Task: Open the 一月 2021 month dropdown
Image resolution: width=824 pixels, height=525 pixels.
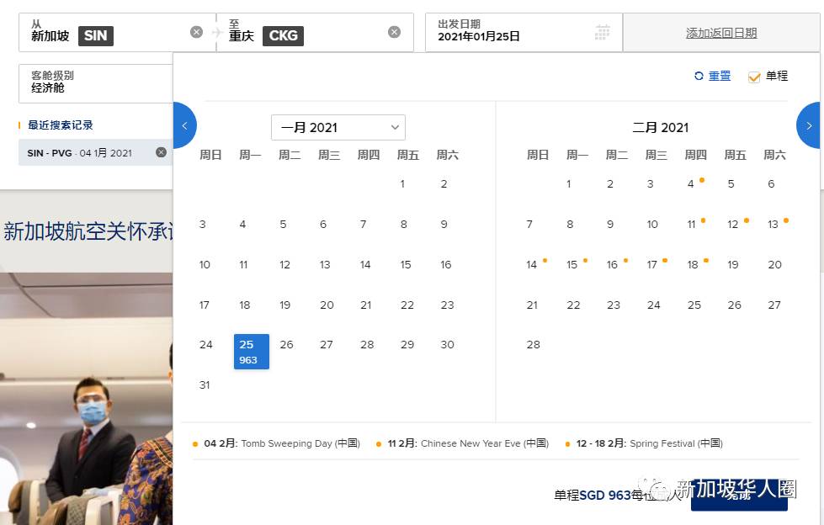Action: pos(338,127)
